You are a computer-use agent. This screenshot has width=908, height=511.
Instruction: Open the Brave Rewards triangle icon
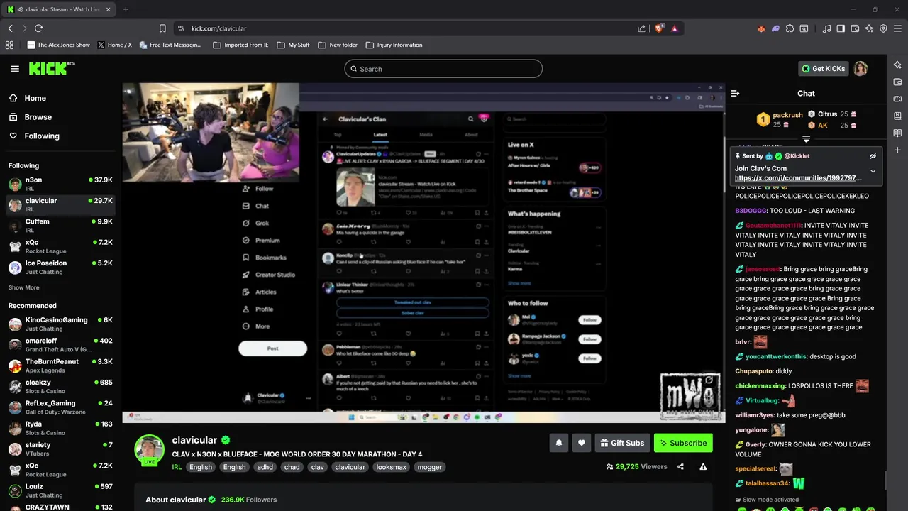click(675, 28)
